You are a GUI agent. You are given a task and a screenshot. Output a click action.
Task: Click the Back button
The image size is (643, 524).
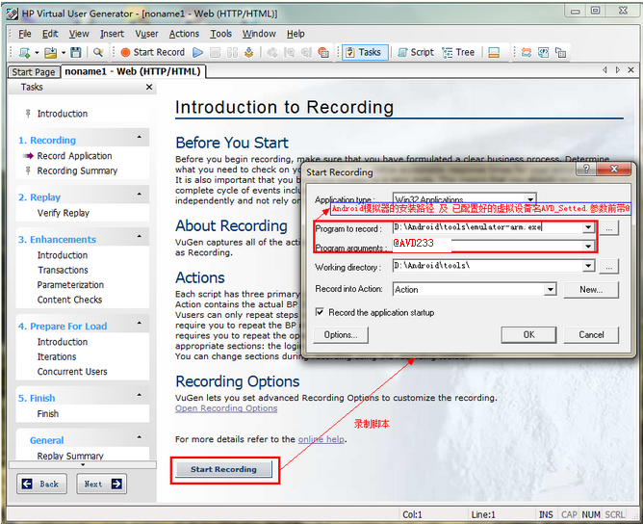[41, 485]
